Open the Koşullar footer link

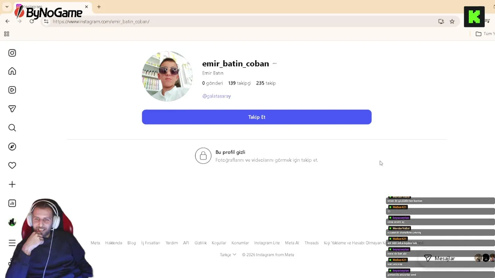(x=219, y=243)
